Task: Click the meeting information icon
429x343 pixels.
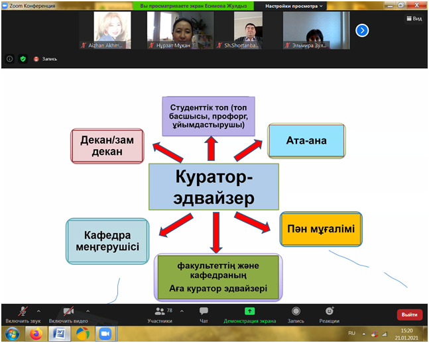Action: point(10,58)
